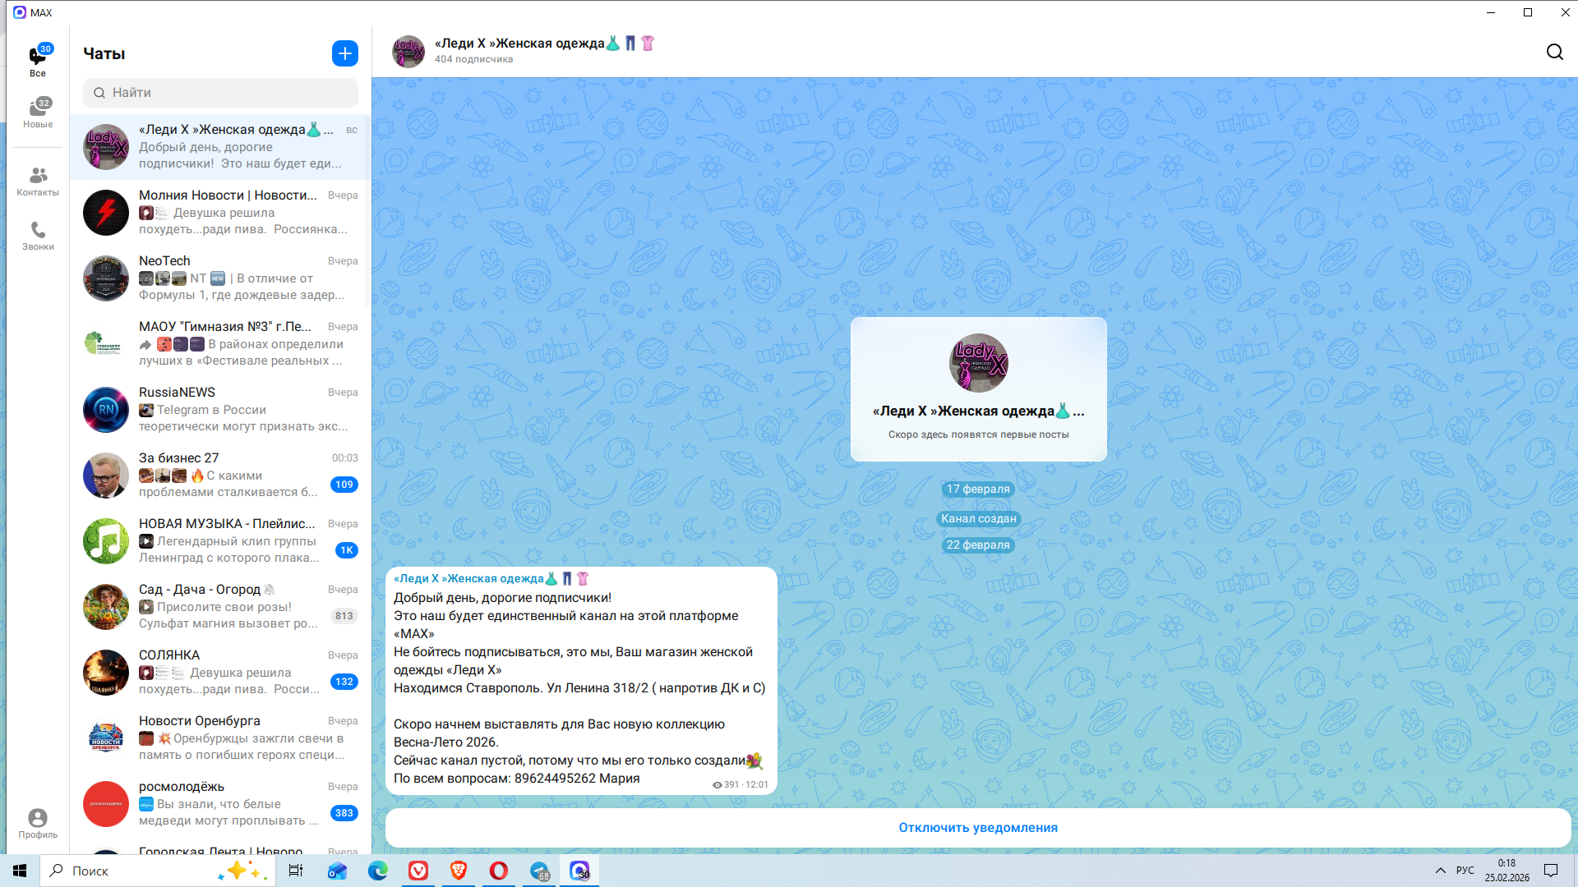Switch to the New chats folder
The height and width of the screenshot is (887, 1578).
[38, 113]
